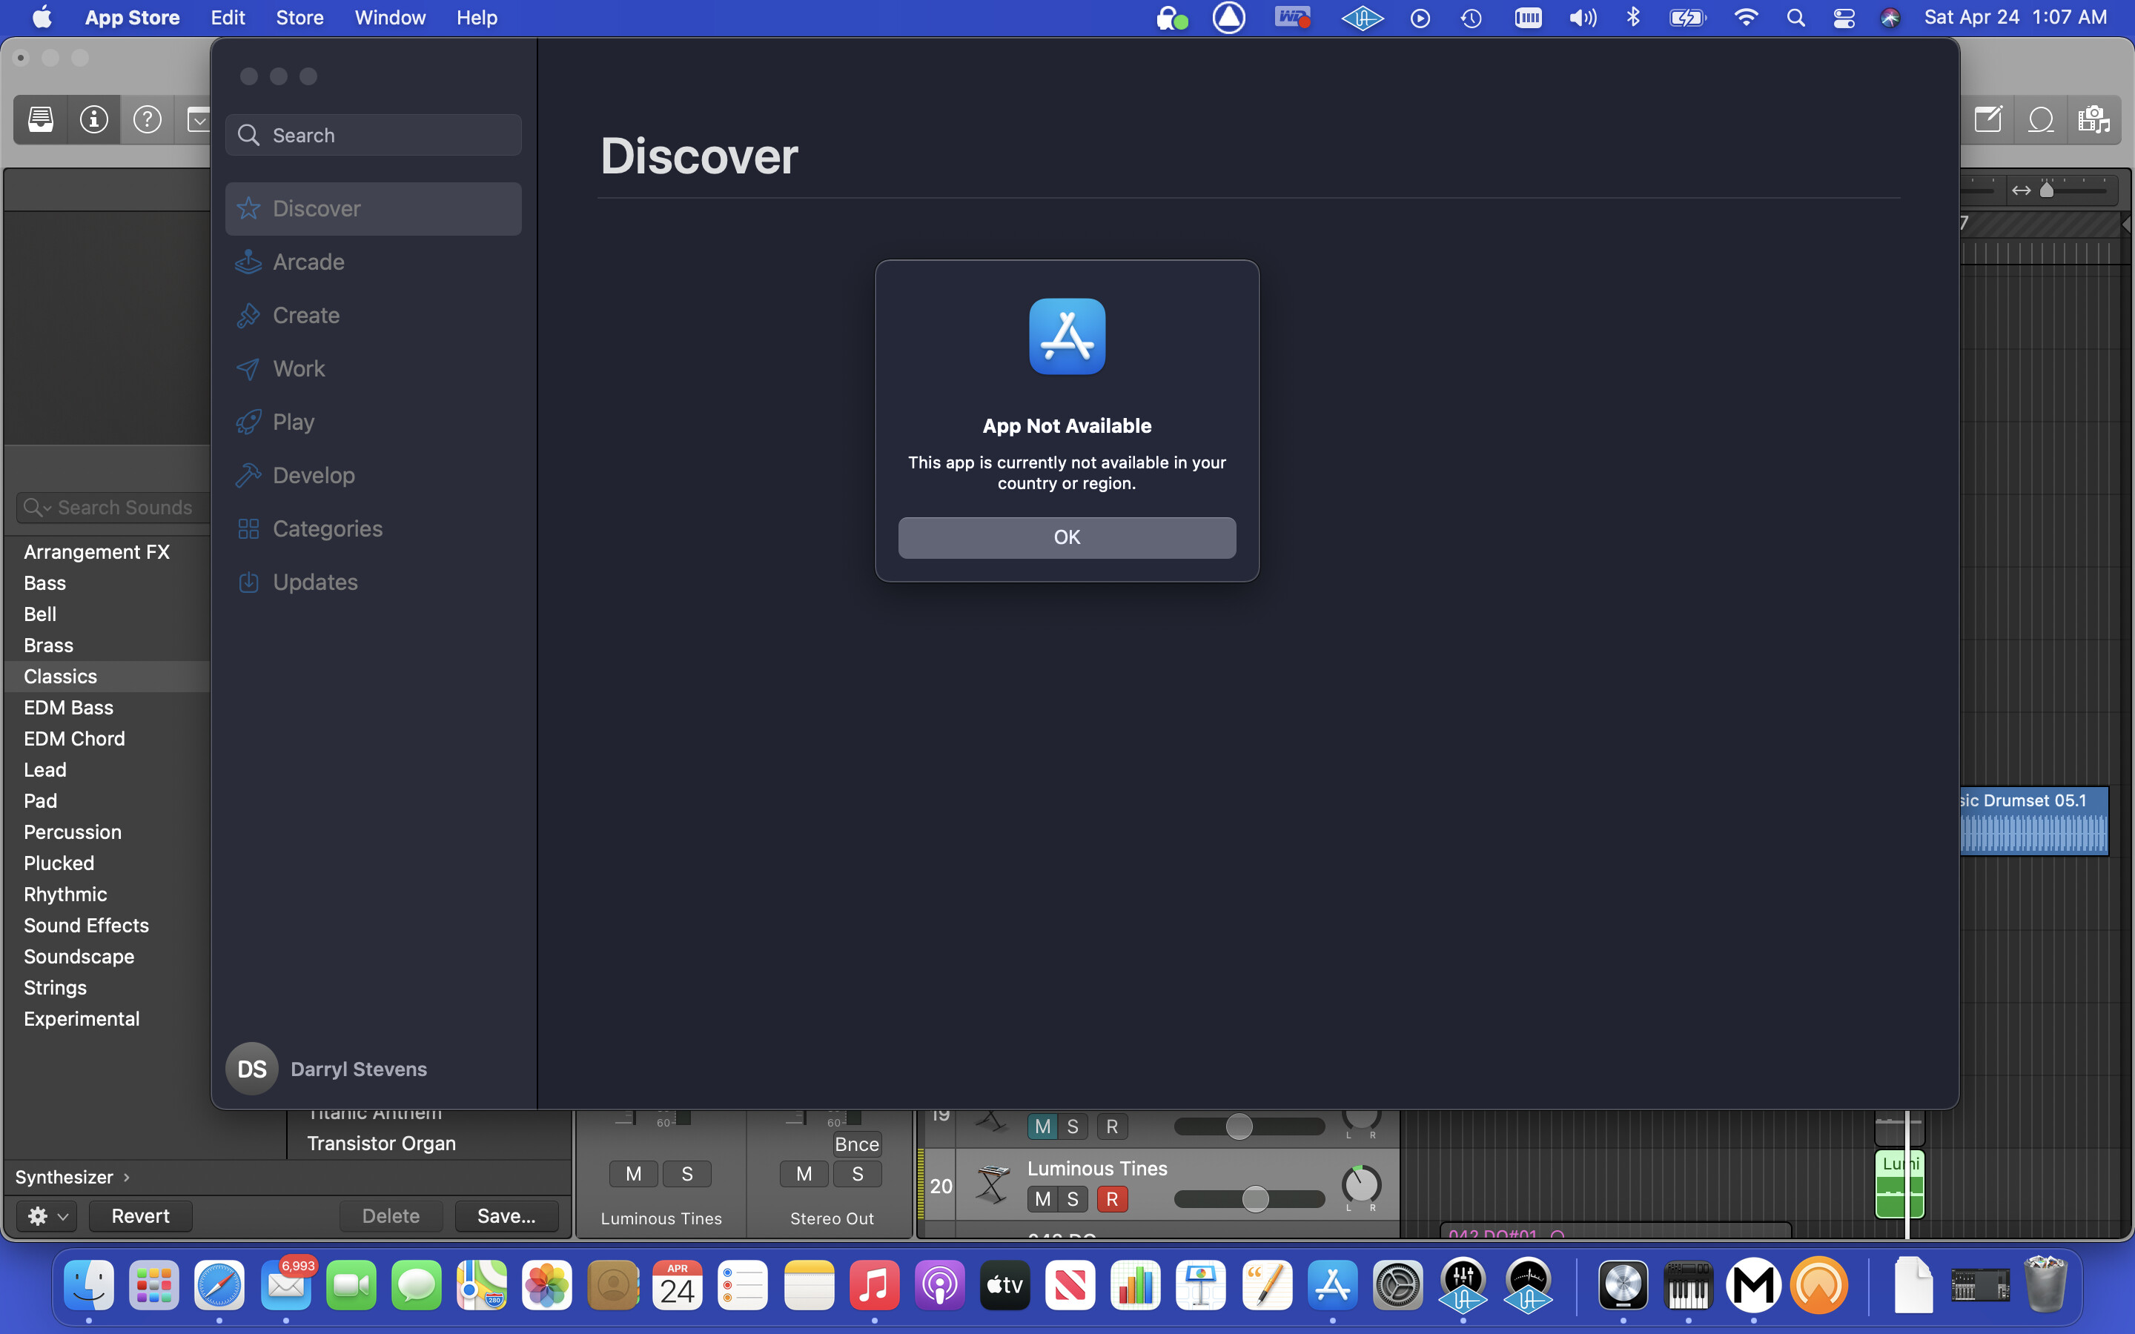Focus the App Store Search field
The height and width of the screenshot is (1334, 2135).
(373, 135)
